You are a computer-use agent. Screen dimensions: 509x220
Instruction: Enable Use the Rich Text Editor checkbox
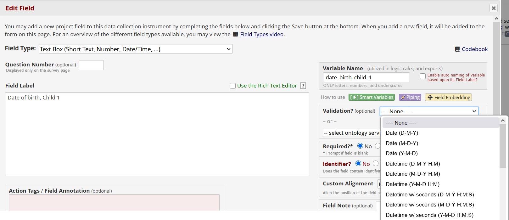click(233, 86)
